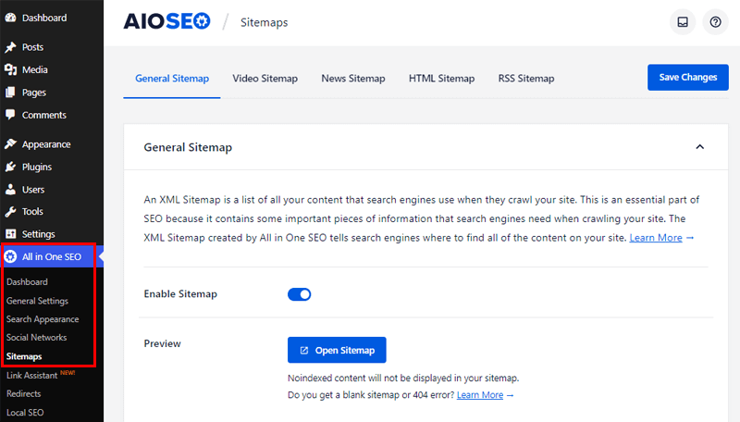Click the AIOSEO logo
Image resolution: width=740 pixels, height=422 pixels.
(x=167, y=21)
